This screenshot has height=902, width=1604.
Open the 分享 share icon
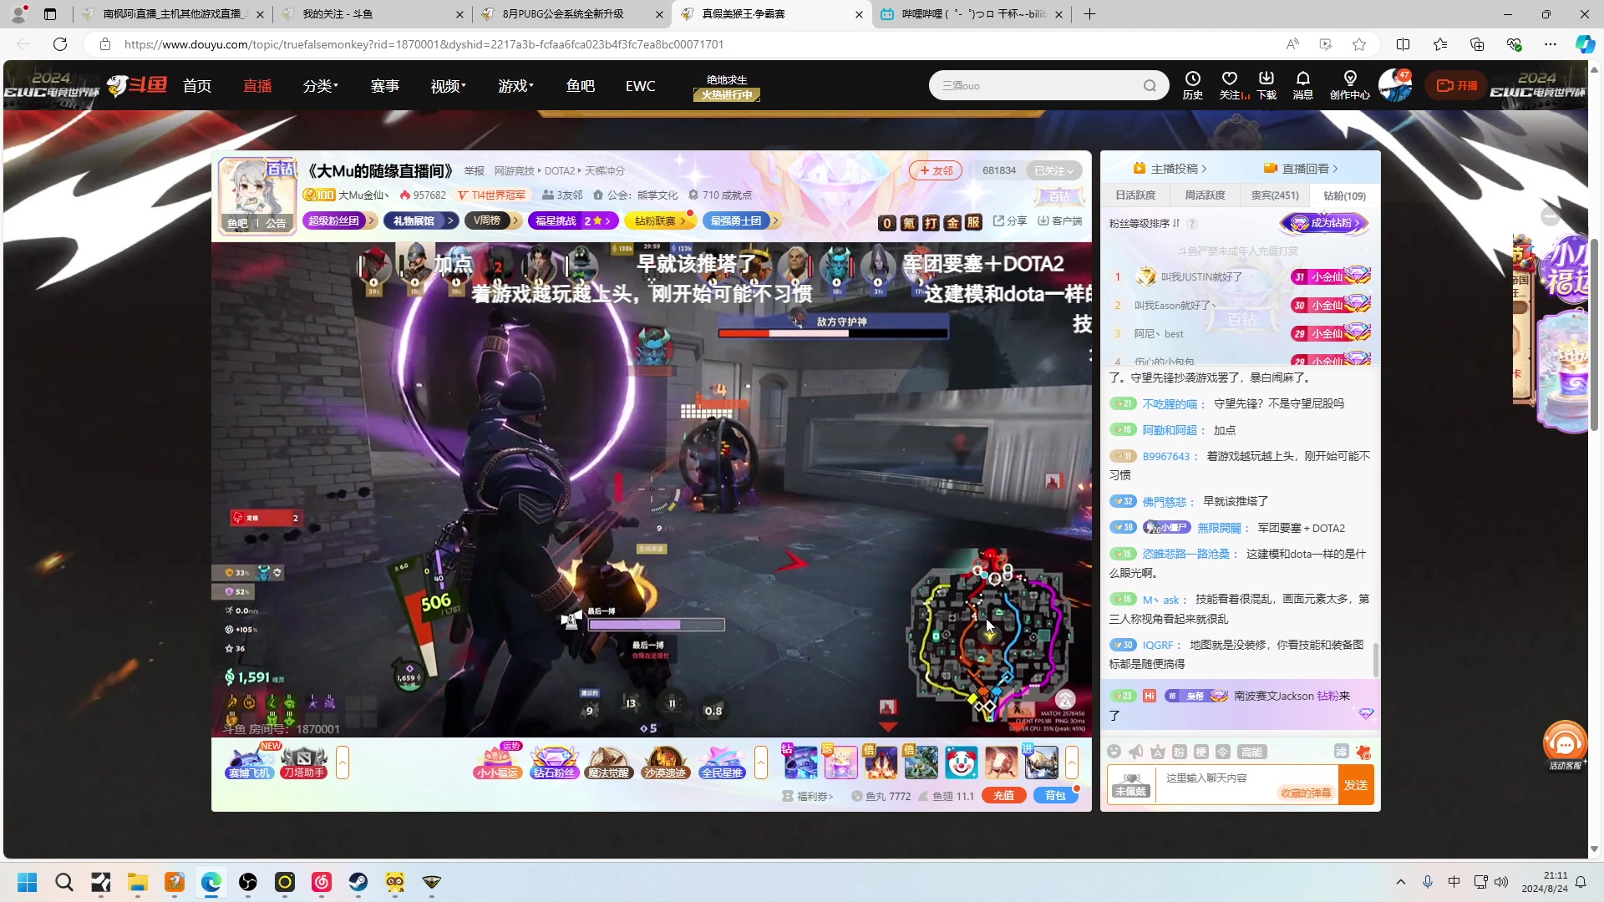click(1010, 220)
